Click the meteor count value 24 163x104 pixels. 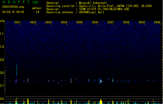[38, 12]
